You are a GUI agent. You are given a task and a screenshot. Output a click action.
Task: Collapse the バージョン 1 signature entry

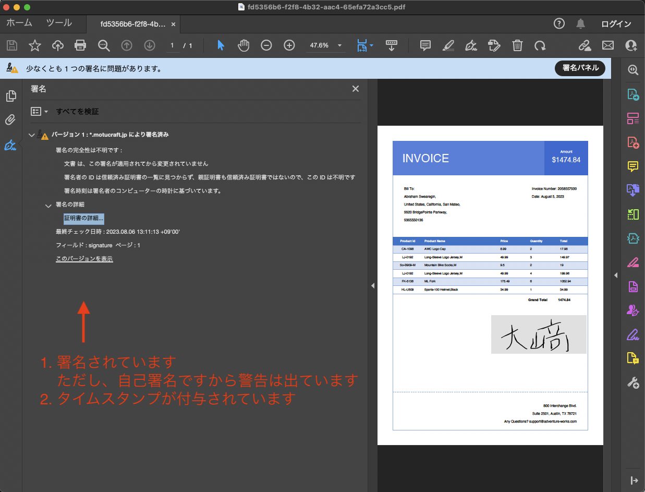tap(31, 135)
